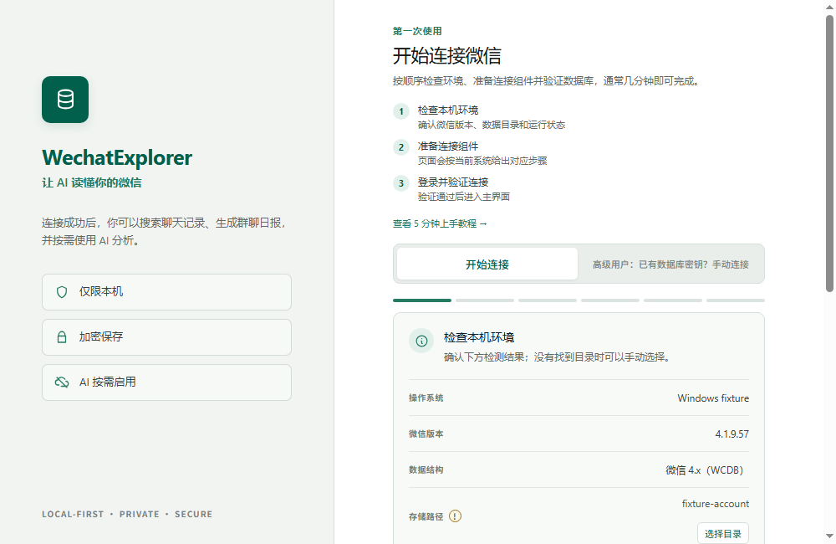
Task: Click the second progress step segment
Action: pos(485,300)
